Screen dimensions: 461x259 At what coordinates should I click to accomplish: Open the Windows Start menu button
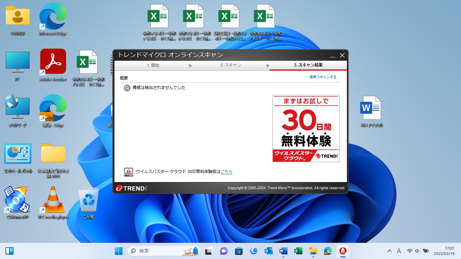[x=119, y=251]
